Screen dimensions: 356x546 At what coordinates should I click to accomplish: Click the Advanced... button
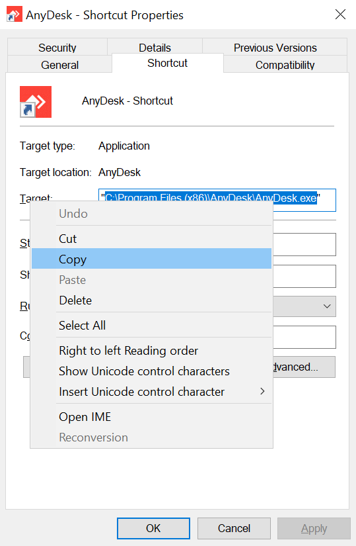point(304,367)
